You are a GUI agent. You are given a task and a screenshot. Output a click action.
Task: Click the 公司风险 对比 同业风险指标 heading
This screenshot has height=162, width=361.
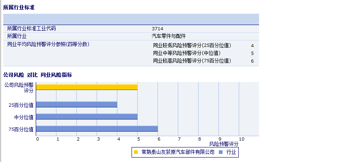click(38, 75)
